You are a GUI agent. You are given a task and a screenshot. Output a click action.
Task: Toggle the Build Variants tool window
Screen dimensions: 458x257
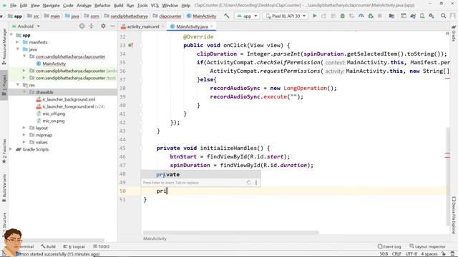point(4,188)
